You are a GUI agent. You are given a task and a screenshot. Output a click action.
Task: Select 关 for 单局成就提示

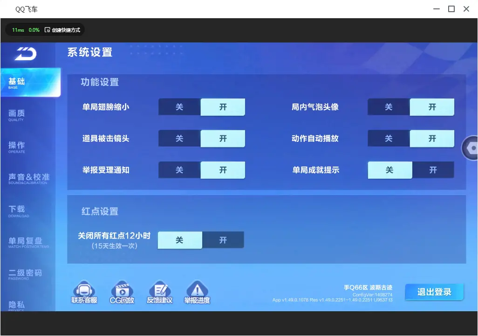390,170
